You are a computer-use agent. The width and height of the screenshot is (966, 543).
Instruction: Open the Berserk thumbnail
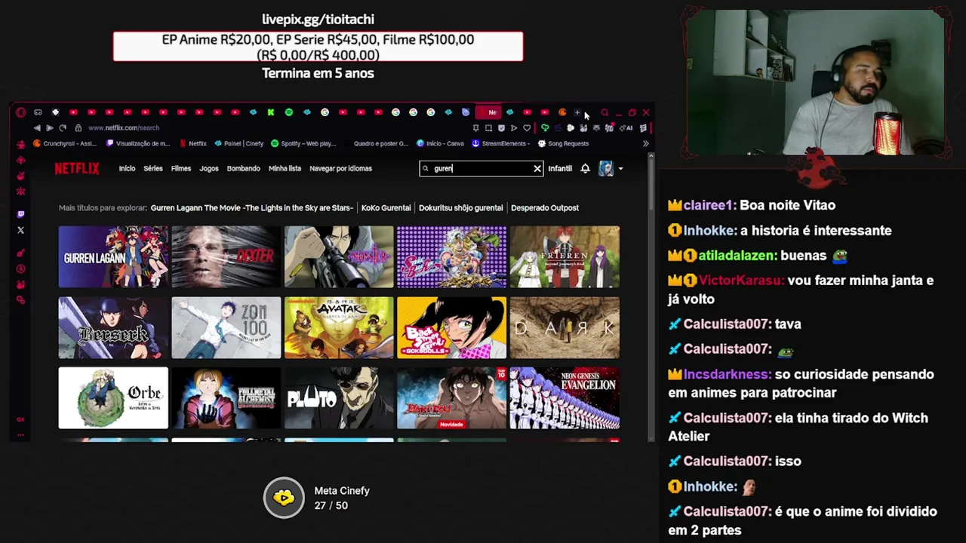[x=113, y=327]
